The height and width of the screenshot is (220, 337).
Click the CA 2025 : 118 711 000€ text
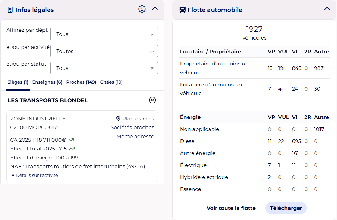pyautogui.click(x=38, y=140)
